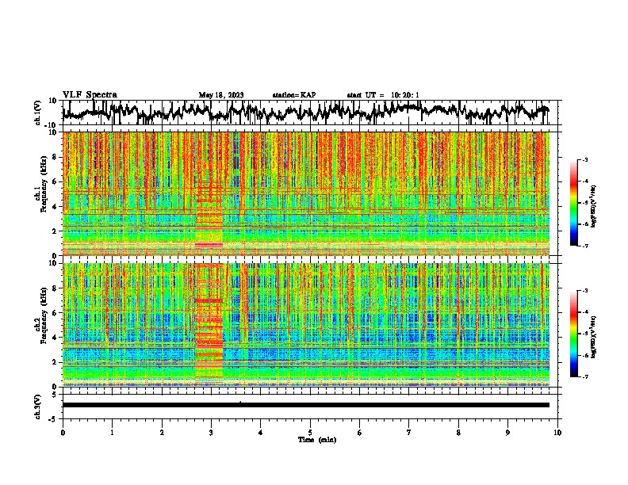628x485 pixels.
Task: Click the "ch.1(V)" waveform axis label
Action: [38, 113]
